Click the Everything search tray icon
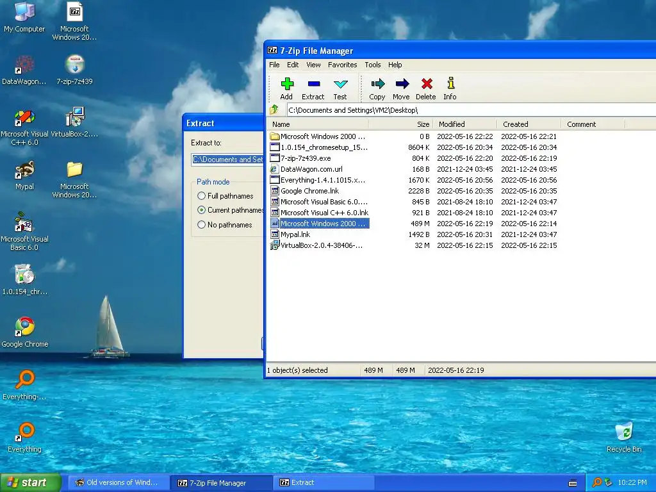 [x=596, y=482]
